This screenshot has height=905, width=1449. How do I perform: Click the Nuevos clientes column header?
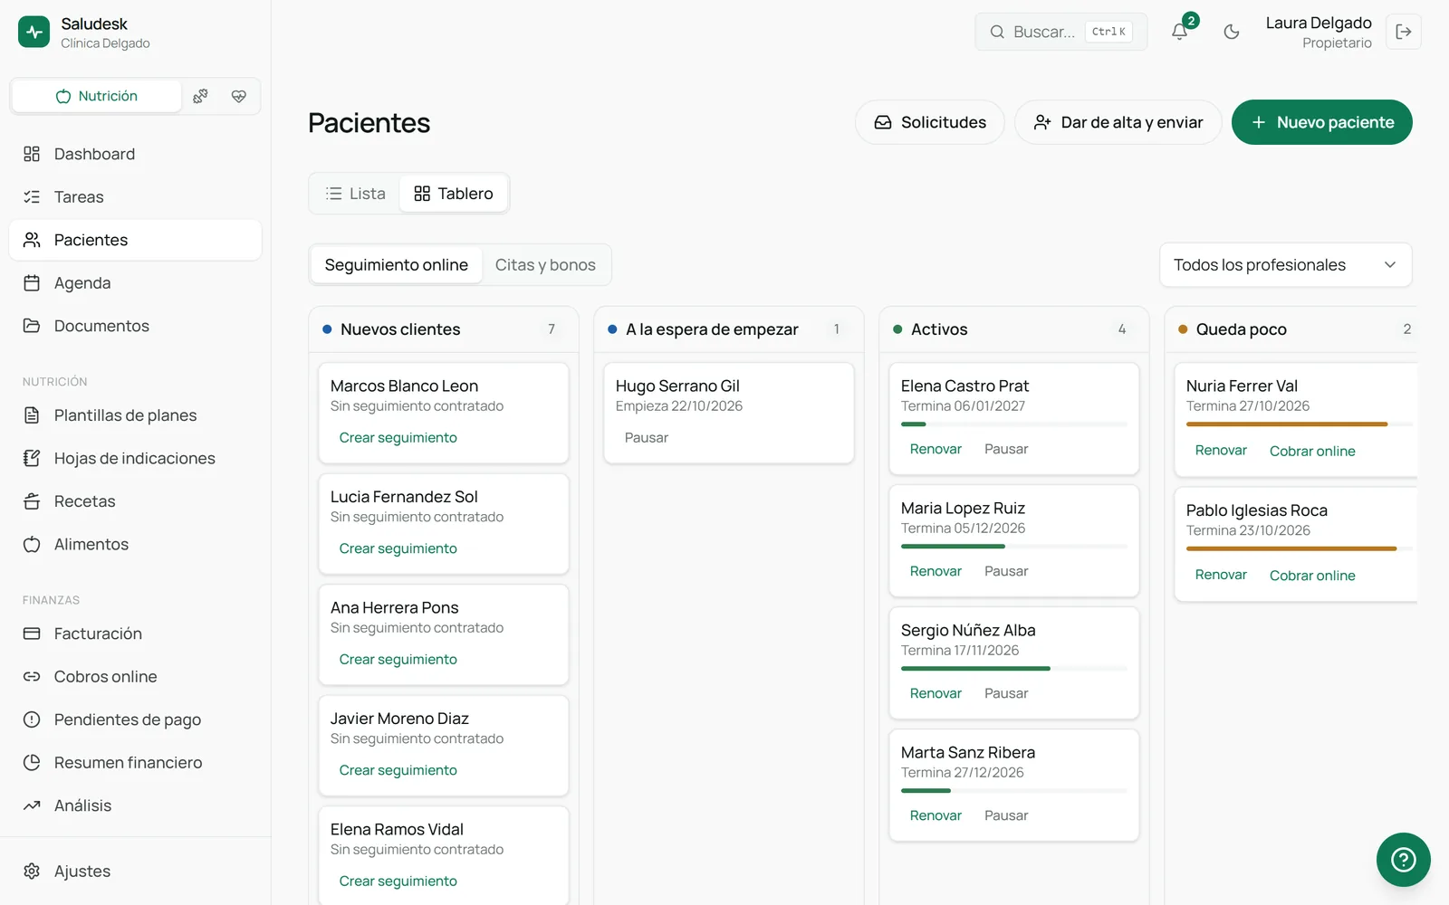[444, 329]
